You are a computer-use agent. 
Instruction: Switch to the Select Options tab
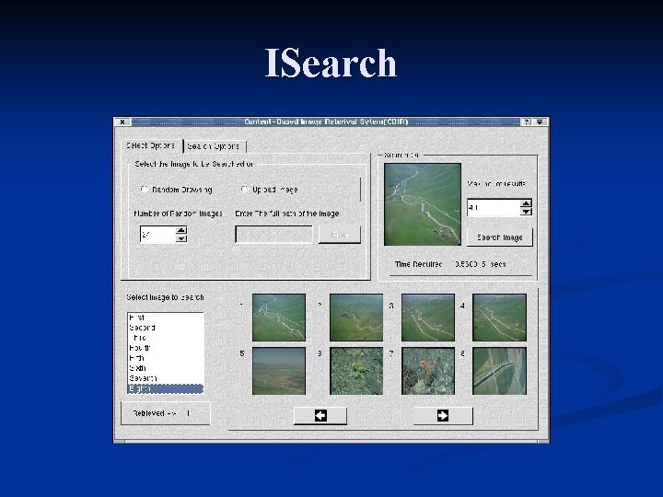coord(152,145)
